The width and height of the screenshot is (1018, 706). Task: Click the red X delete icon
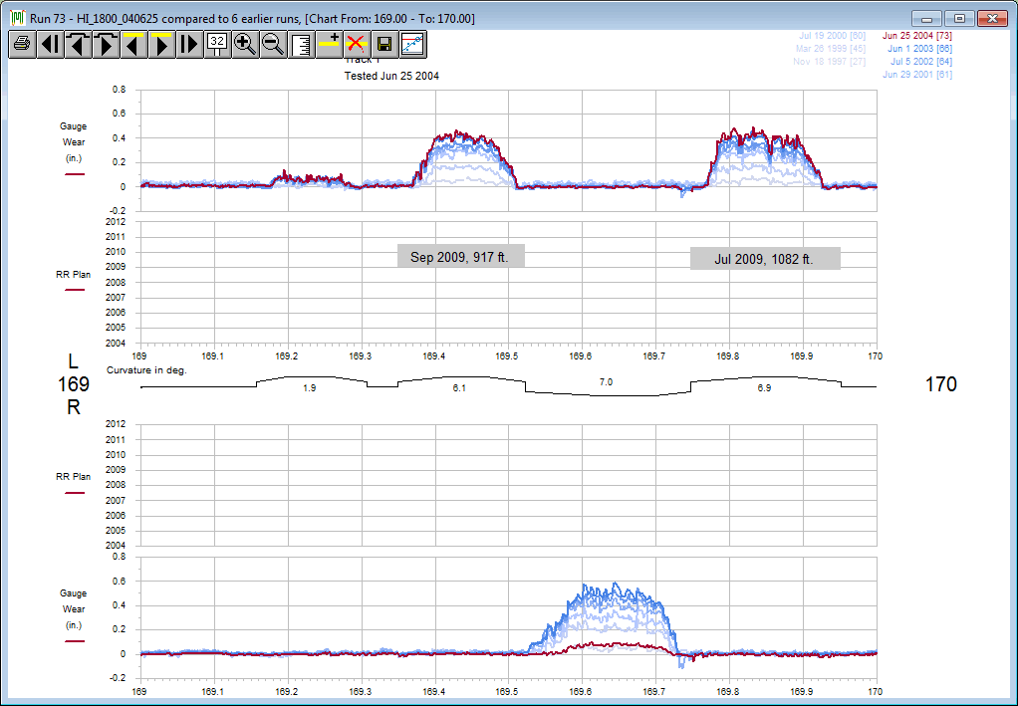357,44
